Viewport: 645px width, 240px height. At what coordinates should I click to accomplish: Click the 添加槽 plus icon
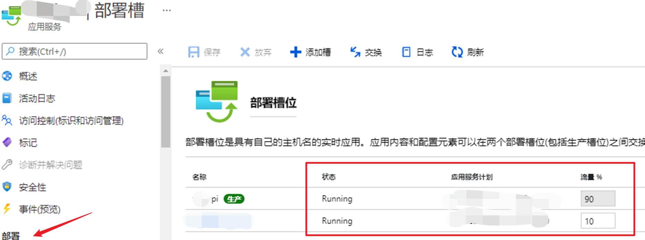click(x=295, y=52)
